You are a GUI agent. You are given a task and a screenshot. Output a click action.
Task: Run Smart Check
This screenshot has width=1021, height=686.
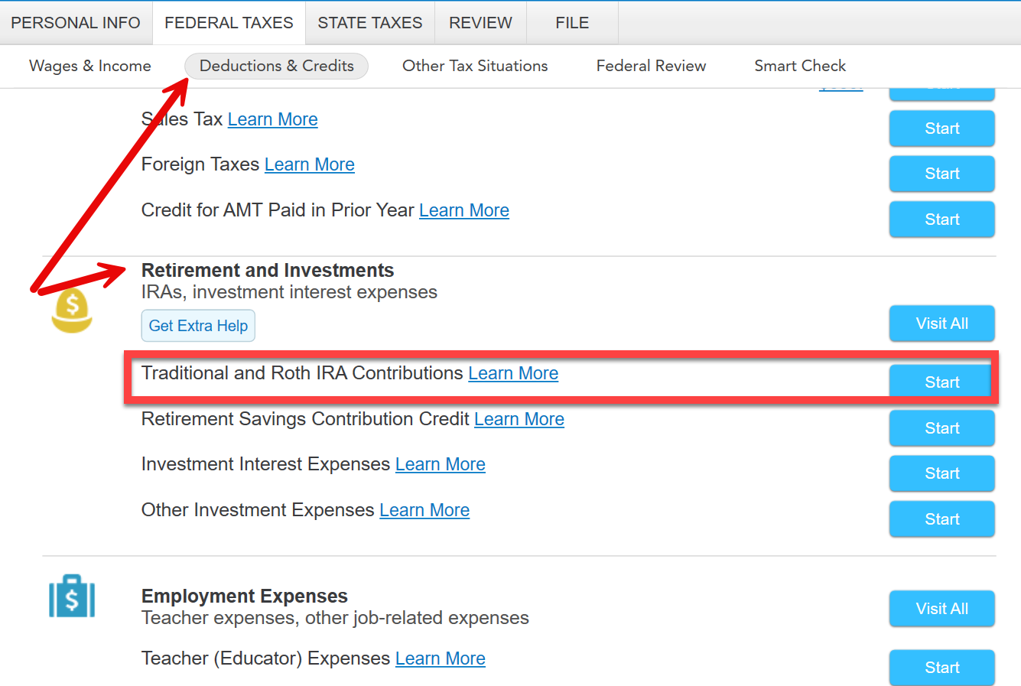click(x=800, y=66)
